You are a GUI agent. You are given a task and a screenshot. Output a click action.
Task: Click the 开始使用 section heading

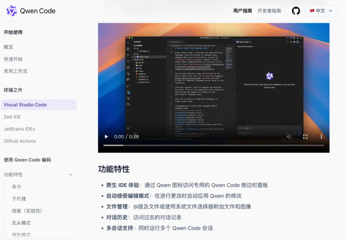click(x=13, y=32)
